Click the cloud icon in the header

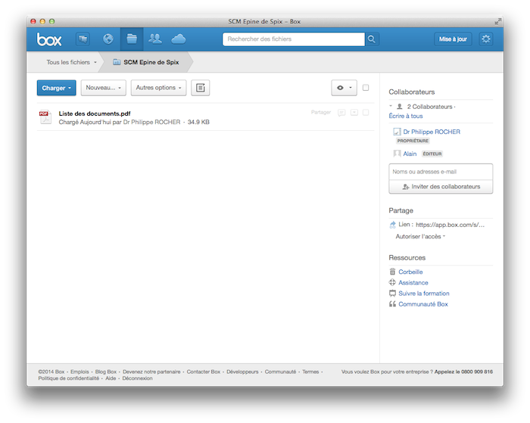(x=179, y=39)
